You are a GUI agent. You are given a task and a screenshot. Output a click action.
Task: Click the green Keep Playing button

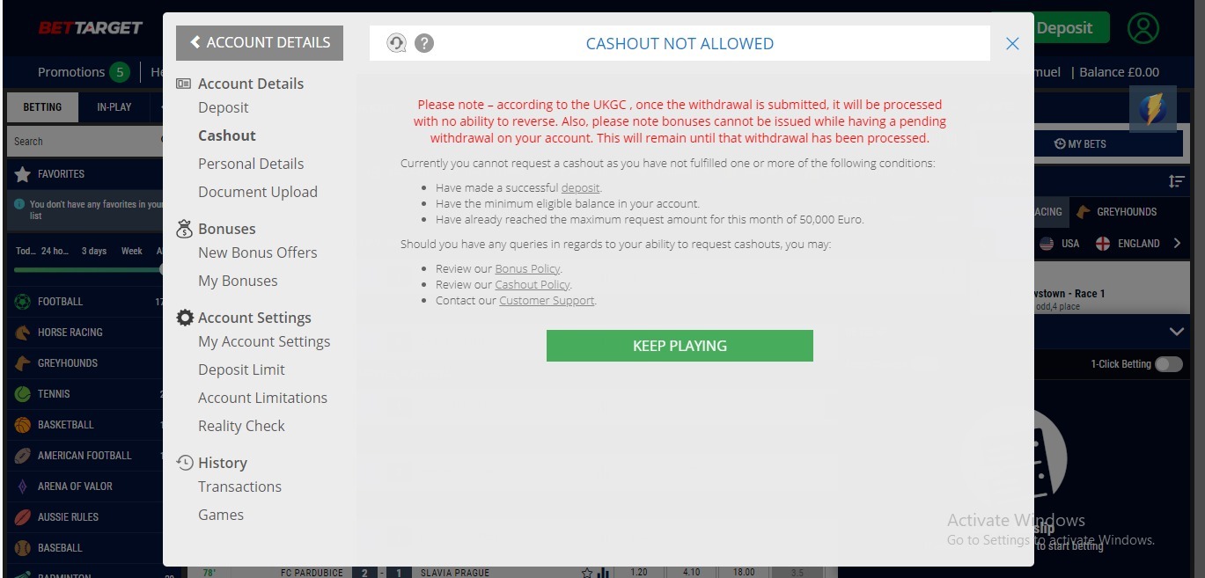[680, 346]
